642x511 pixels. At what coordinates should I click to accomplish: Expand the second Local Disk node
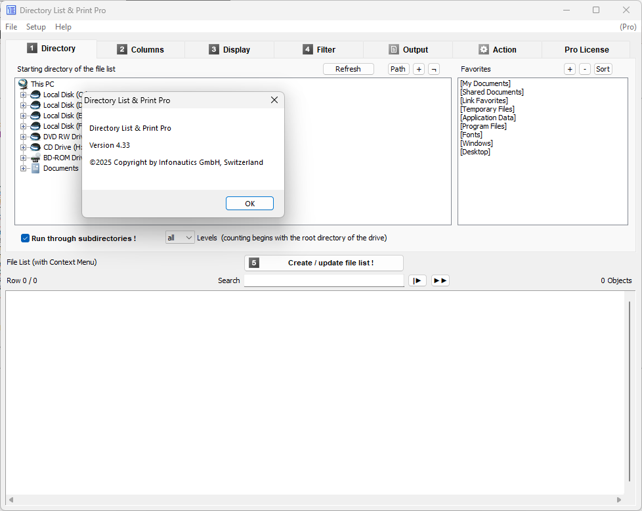click(24, 105)
